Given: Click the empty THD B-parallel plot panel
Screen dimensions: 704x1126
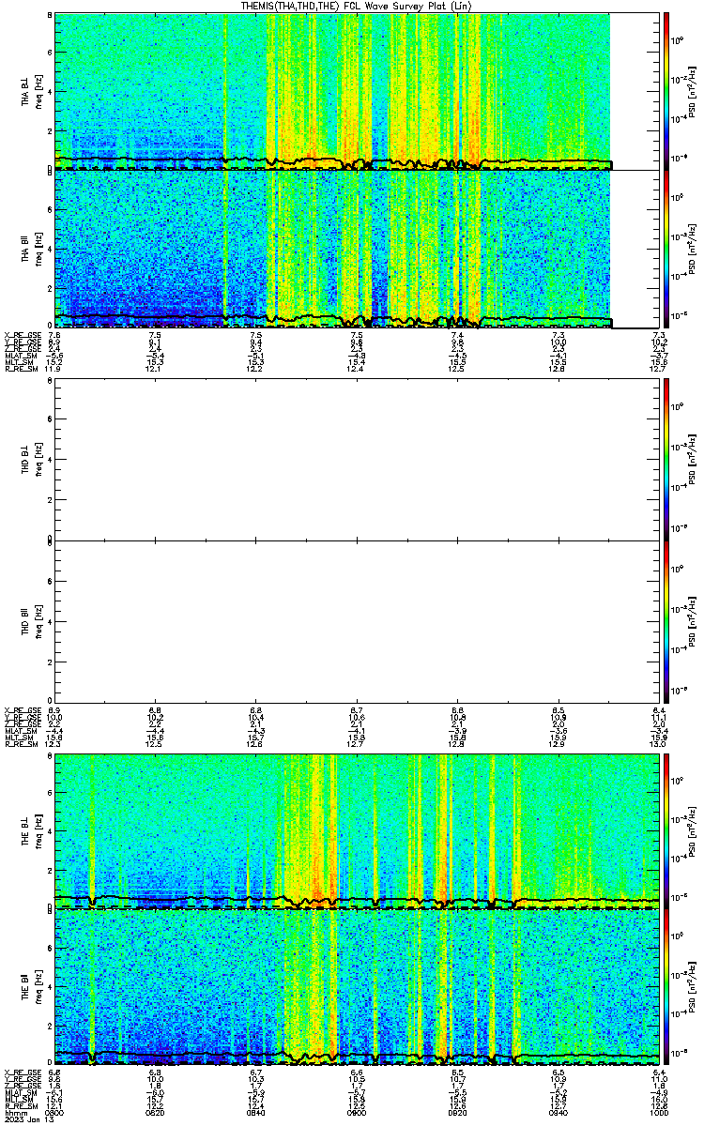Looking at the screenshot, I should pos(357,620).
